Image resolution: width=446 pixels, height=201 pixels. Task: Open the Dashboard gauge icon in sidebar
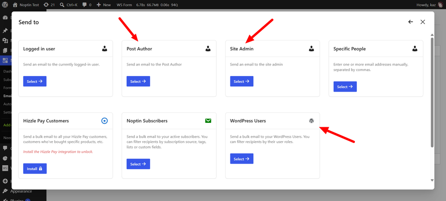coord(5,17)
